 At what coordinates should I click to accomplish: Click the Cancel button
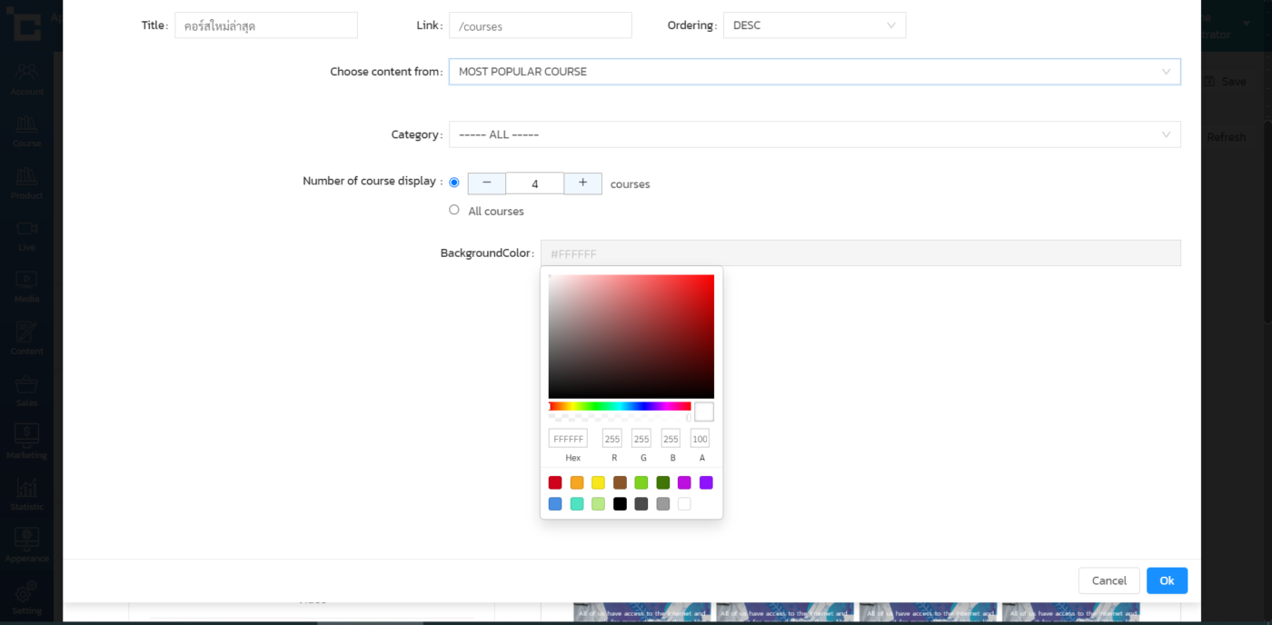1108,580
